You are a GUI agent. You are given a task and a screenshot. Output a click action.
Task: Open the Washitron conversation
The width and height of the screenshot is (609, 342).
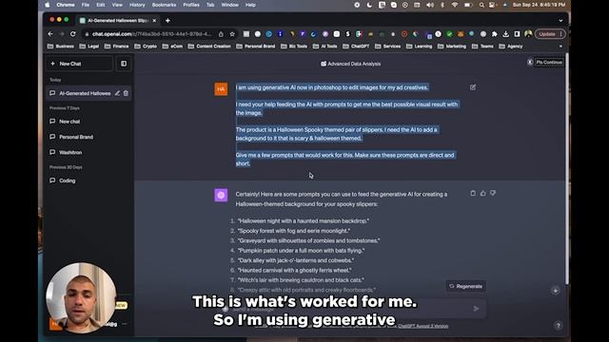70,152
